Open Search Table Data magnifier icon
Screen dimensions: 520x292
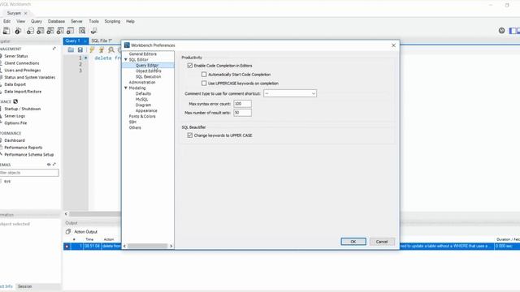(x=82, y=31)
